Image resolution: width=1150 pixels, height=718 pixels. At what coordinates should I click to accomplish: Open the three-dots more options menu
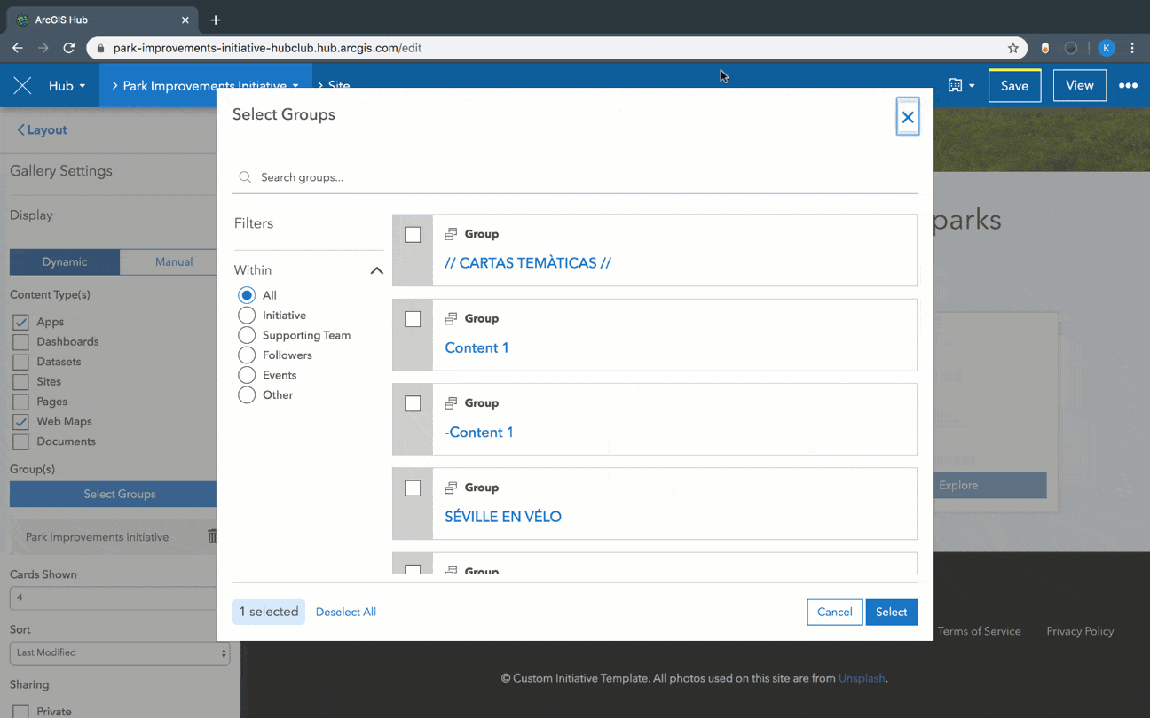pyautogui.click(x=1127, y=86)
